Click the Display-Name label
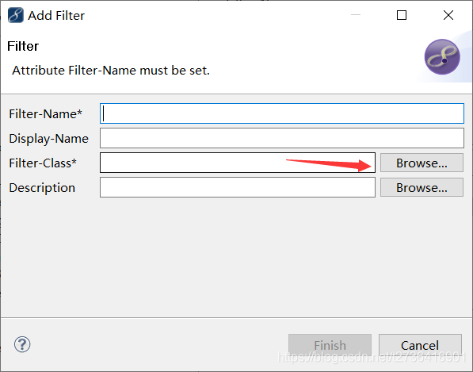The height and width of the screenshot is (372, 473). 49,139
